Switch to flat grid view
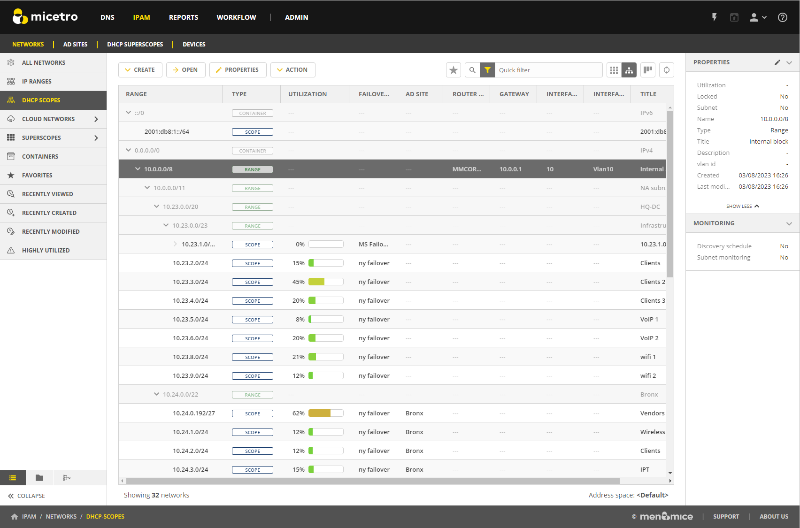This screenshot has height=528, width=800. coord(614,70)
